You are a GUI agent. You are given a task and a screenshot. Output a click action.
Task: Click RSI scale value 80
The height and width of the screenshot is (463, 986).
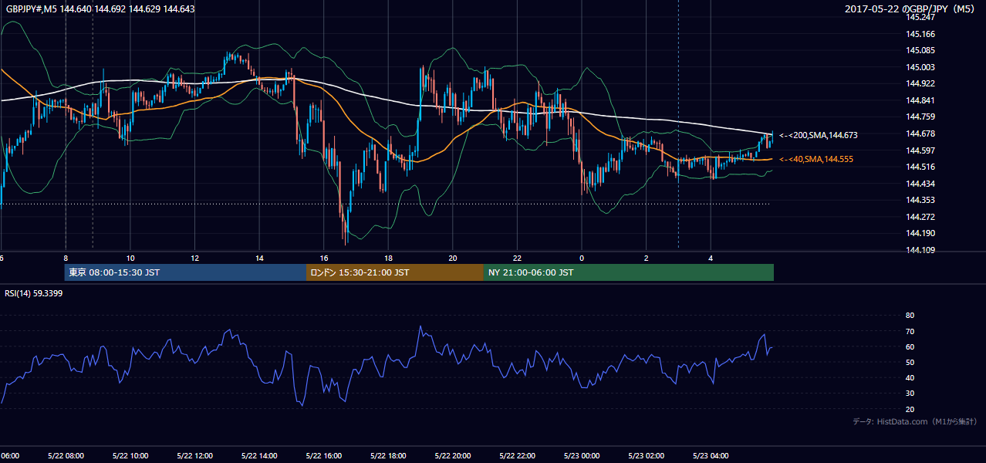[x=910, y=316]
